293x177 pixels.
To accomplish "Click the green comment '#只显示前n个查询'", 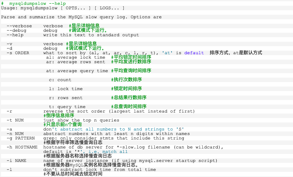I will pos(63,124).
